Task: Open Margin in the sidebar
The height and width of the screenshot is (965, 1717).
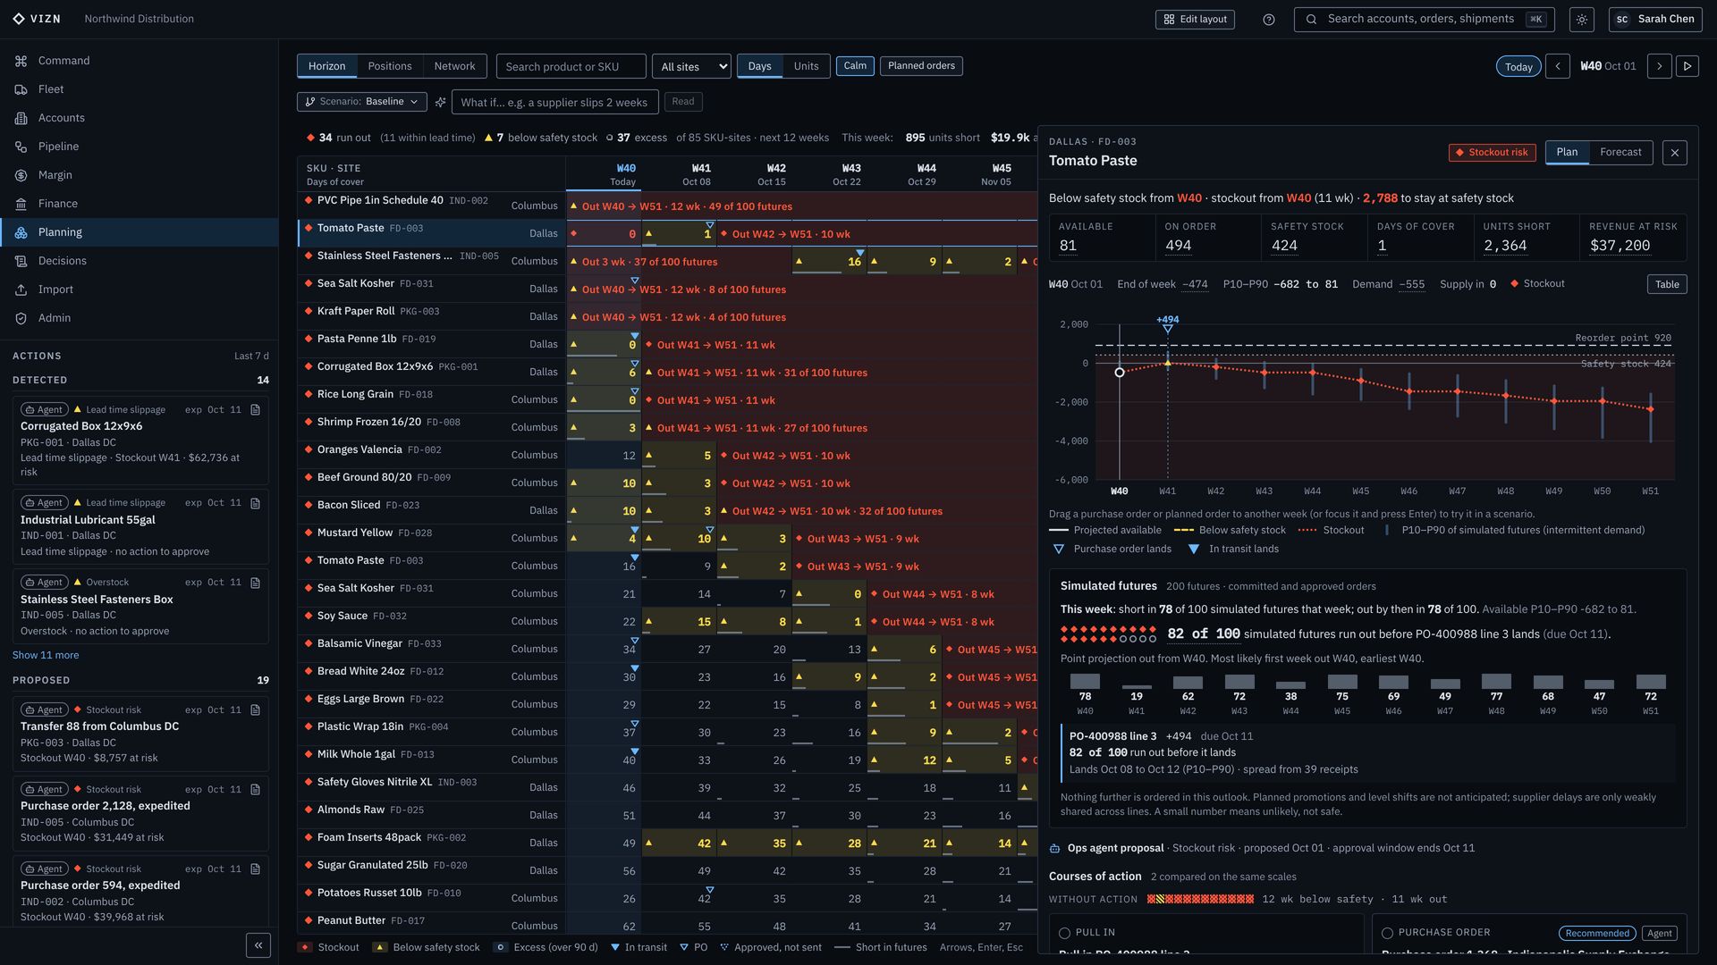Action: click(x=140, y=175)
